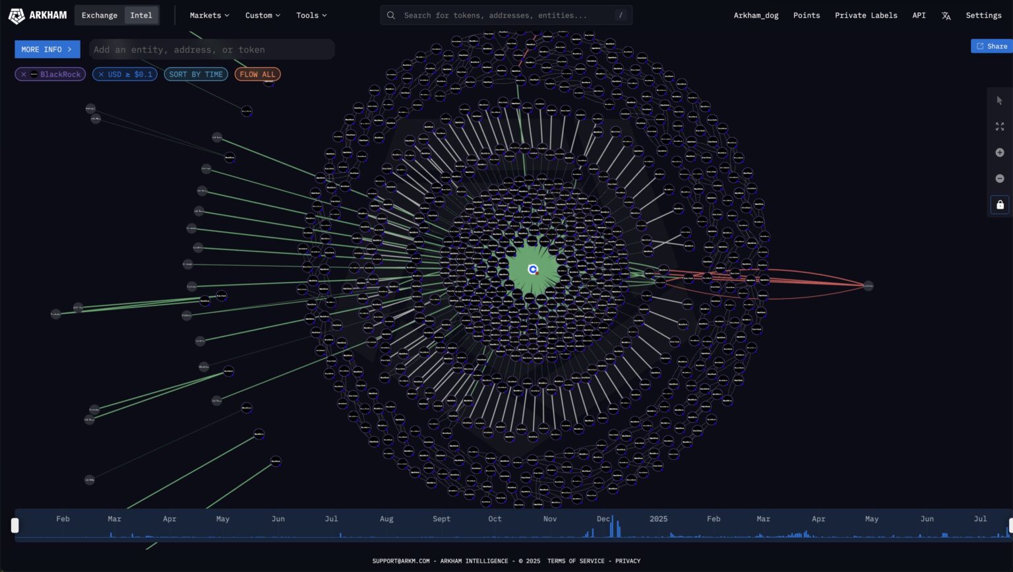The height and width of the screenshot is (572, 1013).
Task: Remove the BlackRock filter with its X
Action: click(24, 75)
